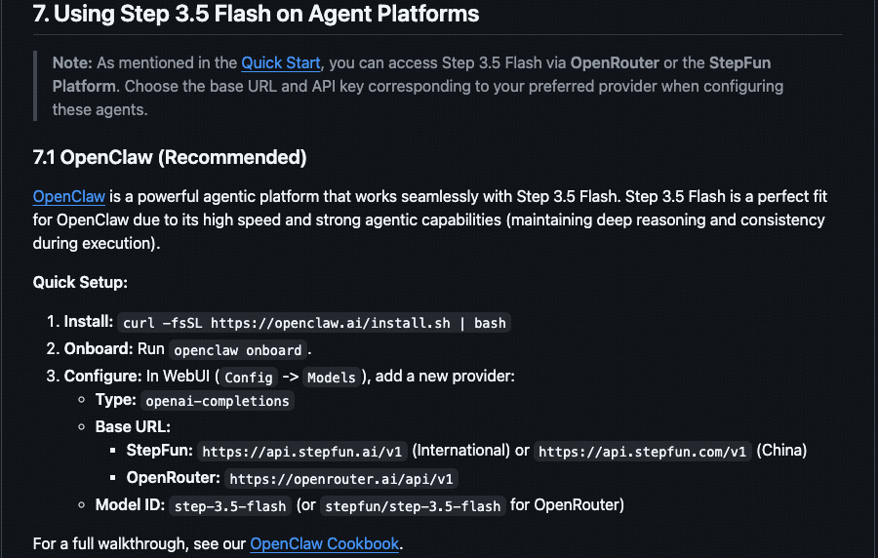Viewport: 878px width, 558px height.
Task: Click the '7.1 OpenClaw (Recommended)' subheading
Action: 170,157
